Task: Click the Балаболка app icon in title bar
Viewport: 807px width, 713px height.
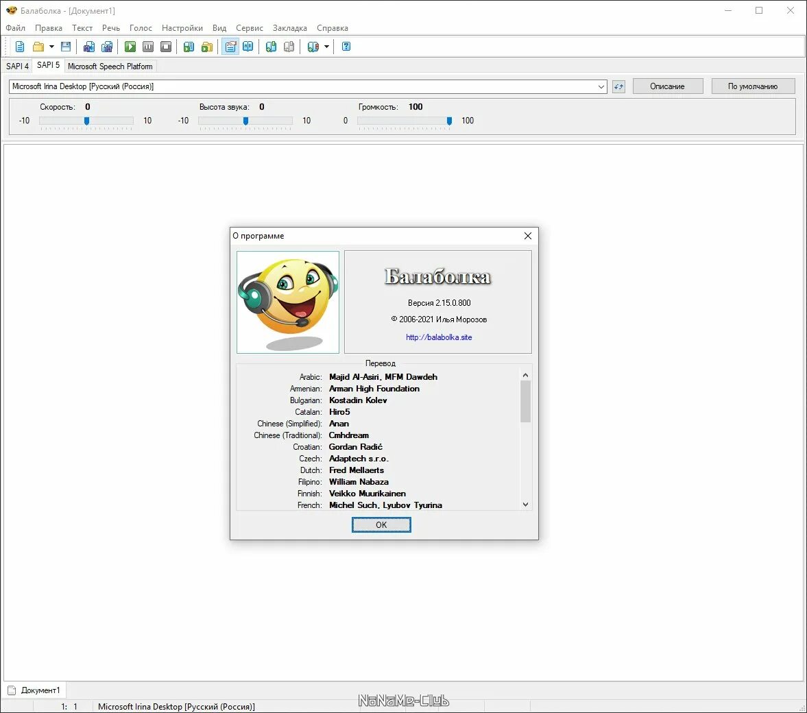Action: [12, 10]
